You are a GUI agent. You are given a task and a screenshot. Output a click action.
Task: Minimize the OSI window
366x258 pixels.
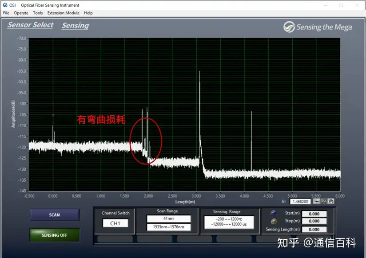326,5
